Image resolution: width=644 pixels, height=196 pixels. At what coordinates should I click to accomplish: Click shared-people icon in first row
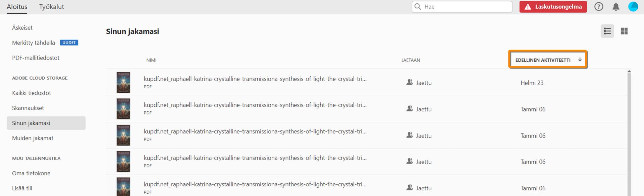[x=410, y=82]
